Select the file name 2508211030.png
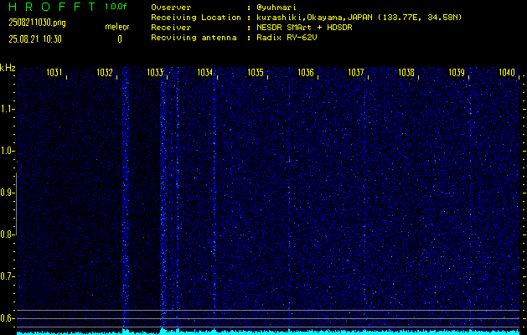Image resolution: width=527 pixels, height=335 pixels. (x=38, y=23)
